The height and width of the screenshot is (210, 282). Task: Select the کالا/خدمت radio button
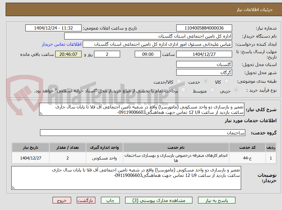179,81
